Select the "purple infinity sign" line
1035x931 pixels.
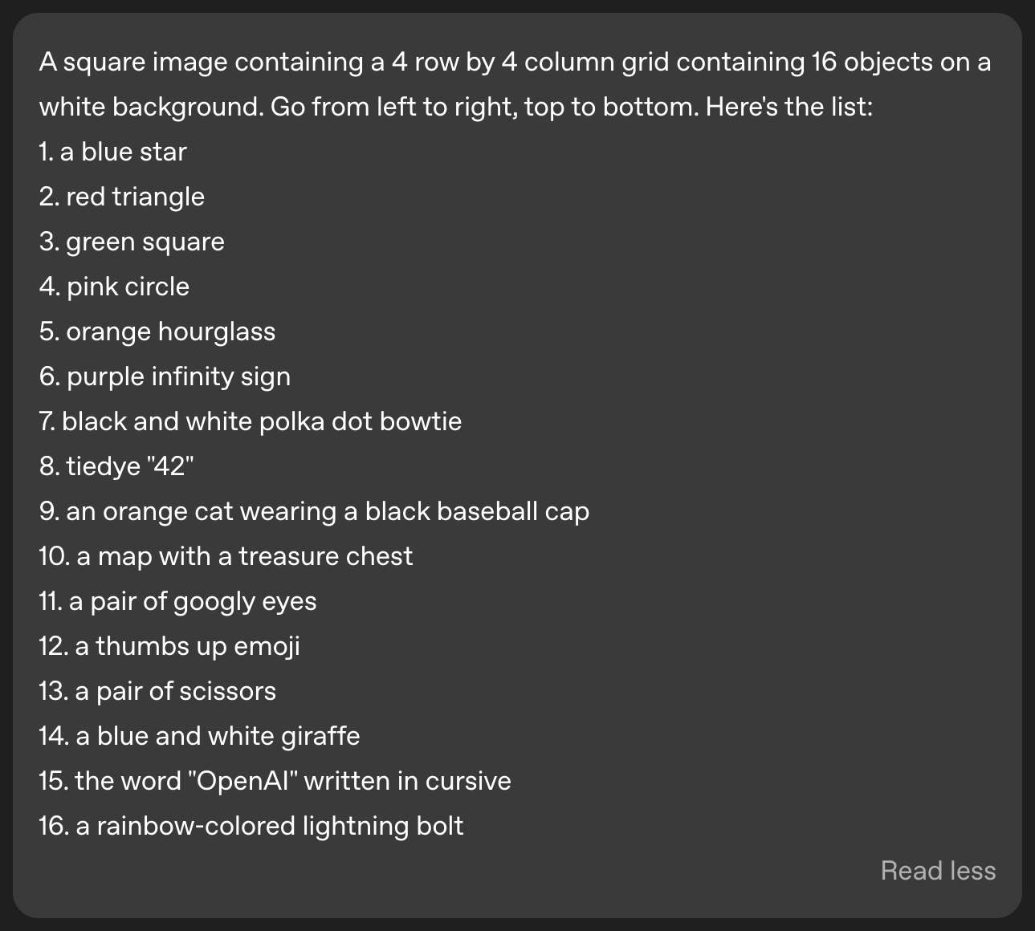pos(165,376)
